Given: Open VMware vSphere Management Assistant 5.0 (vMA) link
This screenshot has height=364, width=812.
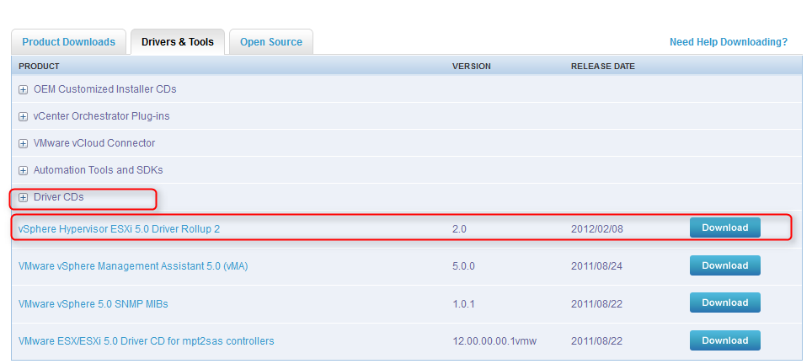Looking at the screenshot, I should pyautogui.click(x=133, y=266).
